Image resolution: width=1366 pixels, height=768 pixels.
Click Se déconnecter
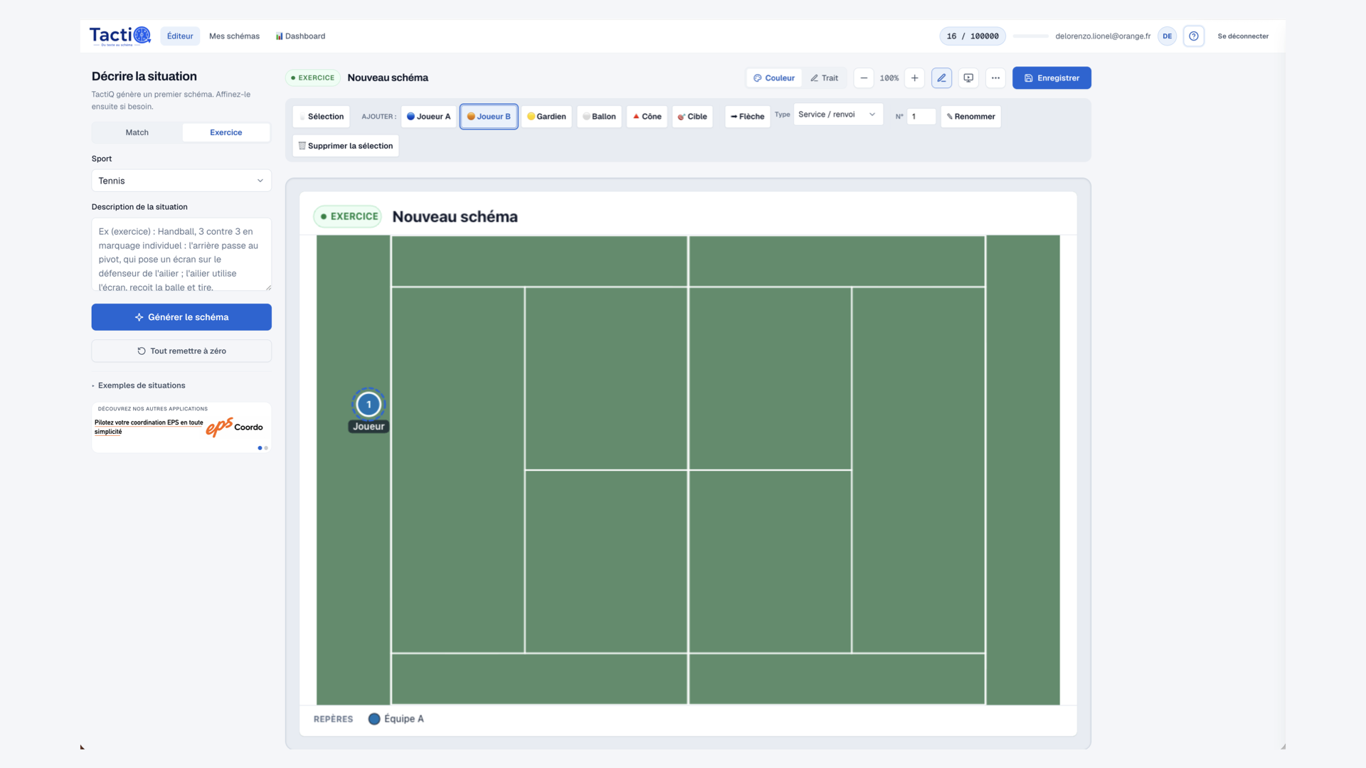click(x=1243, y=36)
